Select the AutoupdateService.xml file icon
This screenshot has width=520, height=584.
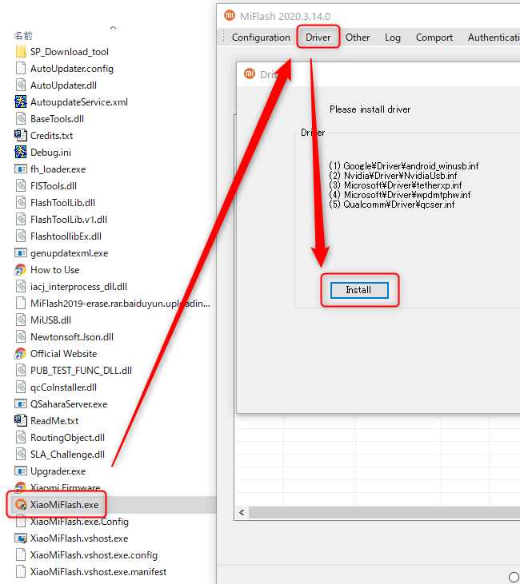click(x=21, y=101)
